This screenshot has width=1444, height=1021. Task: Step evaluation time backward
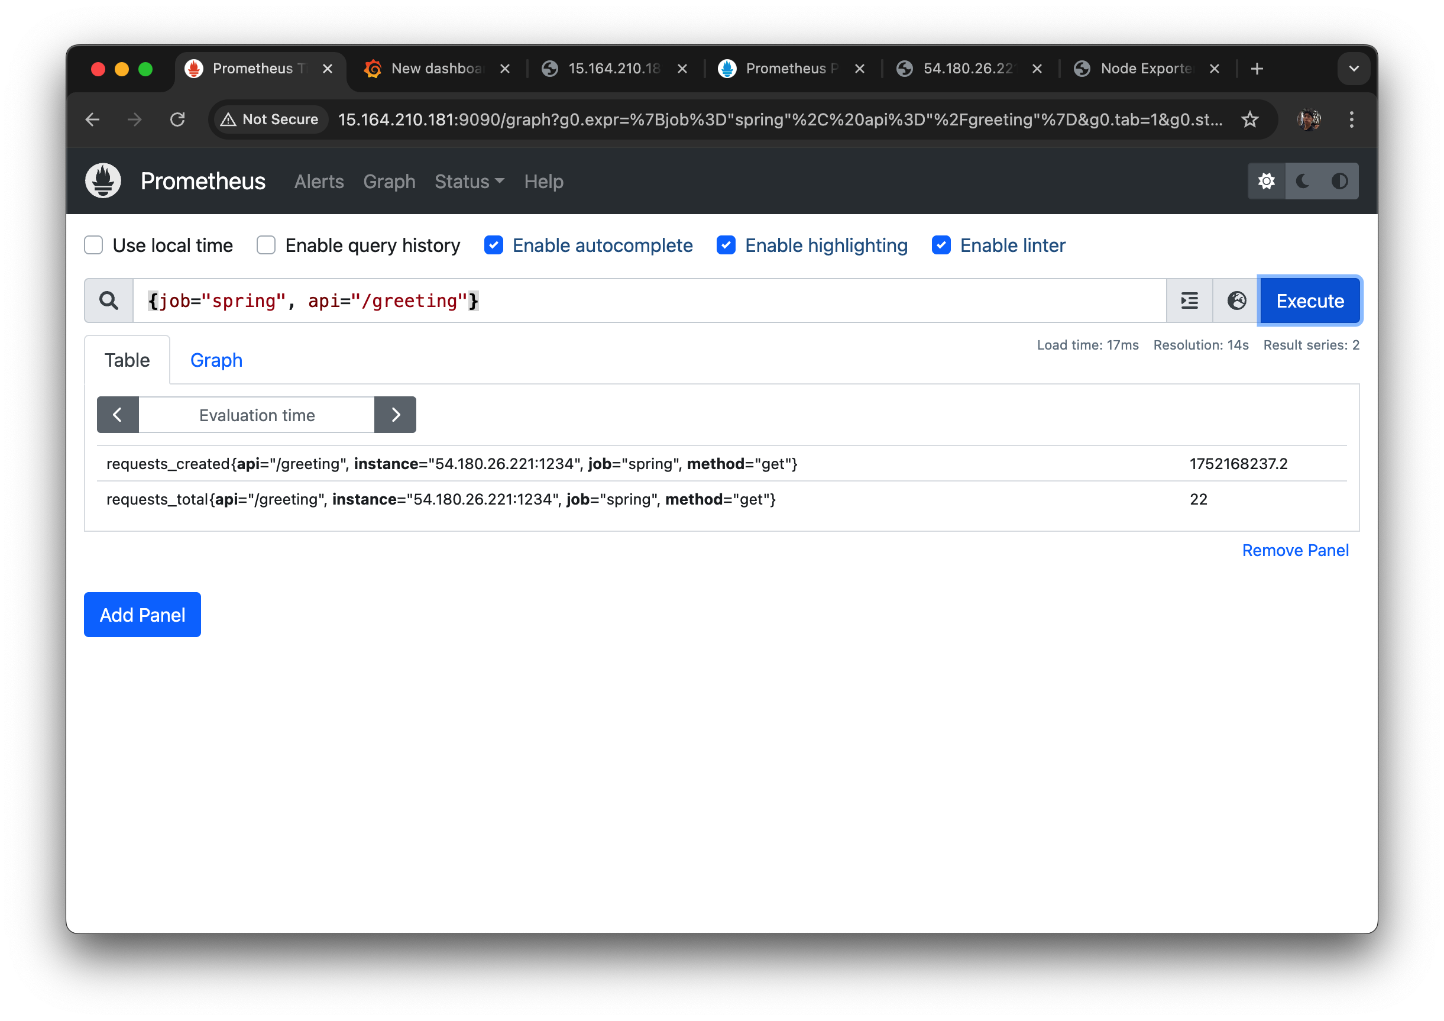tap(118, 415)
